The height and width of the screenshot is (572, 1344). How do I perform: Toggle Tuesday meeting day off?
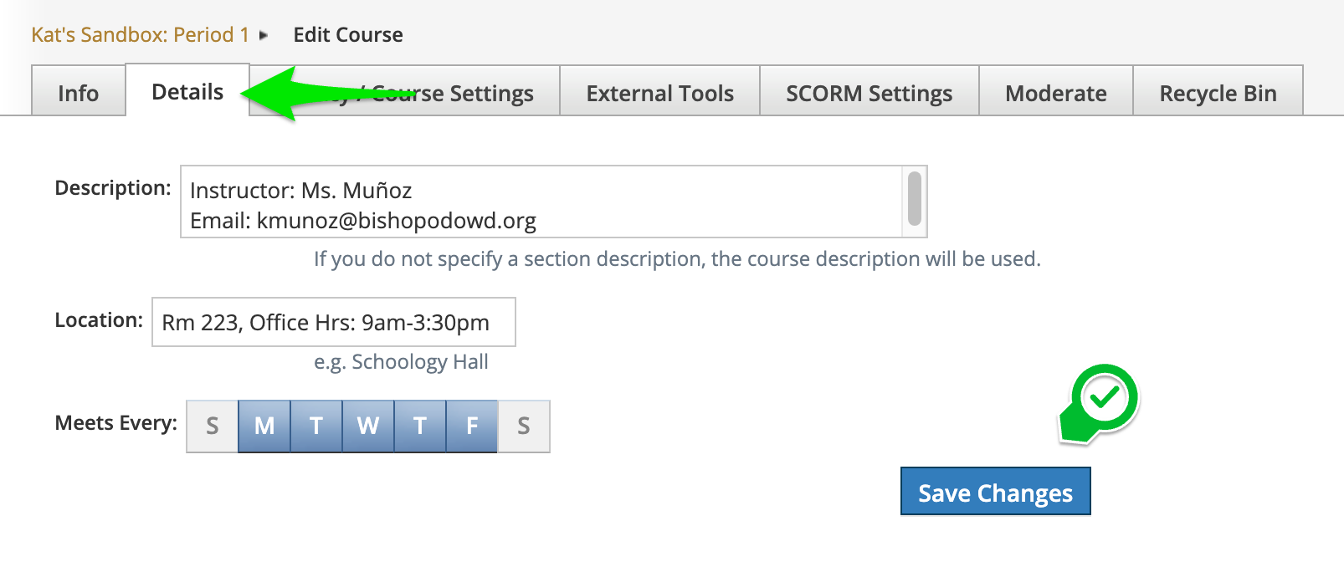point(316,426)
